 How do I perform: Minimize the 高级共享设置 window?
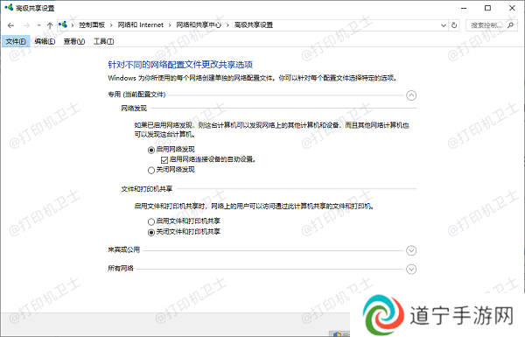point(464,8)
